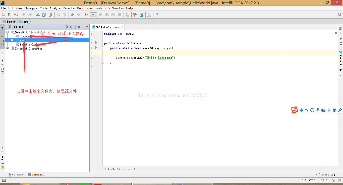Open the Refactor menu
The height and width of the screenshot is (185, 343).
click(69, 8)
